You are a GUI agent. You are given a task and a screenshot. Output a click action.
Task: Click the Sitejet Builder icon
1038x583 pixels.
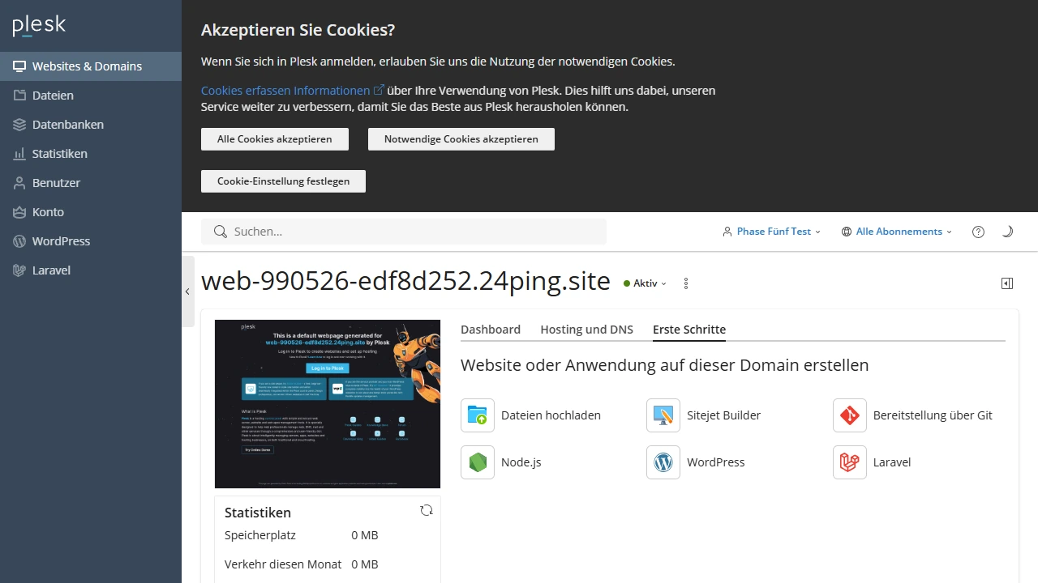(663, 415)
